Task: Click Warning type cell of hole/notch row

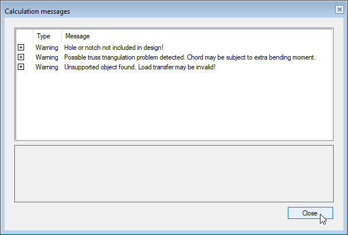Action: tap(46, 48)
